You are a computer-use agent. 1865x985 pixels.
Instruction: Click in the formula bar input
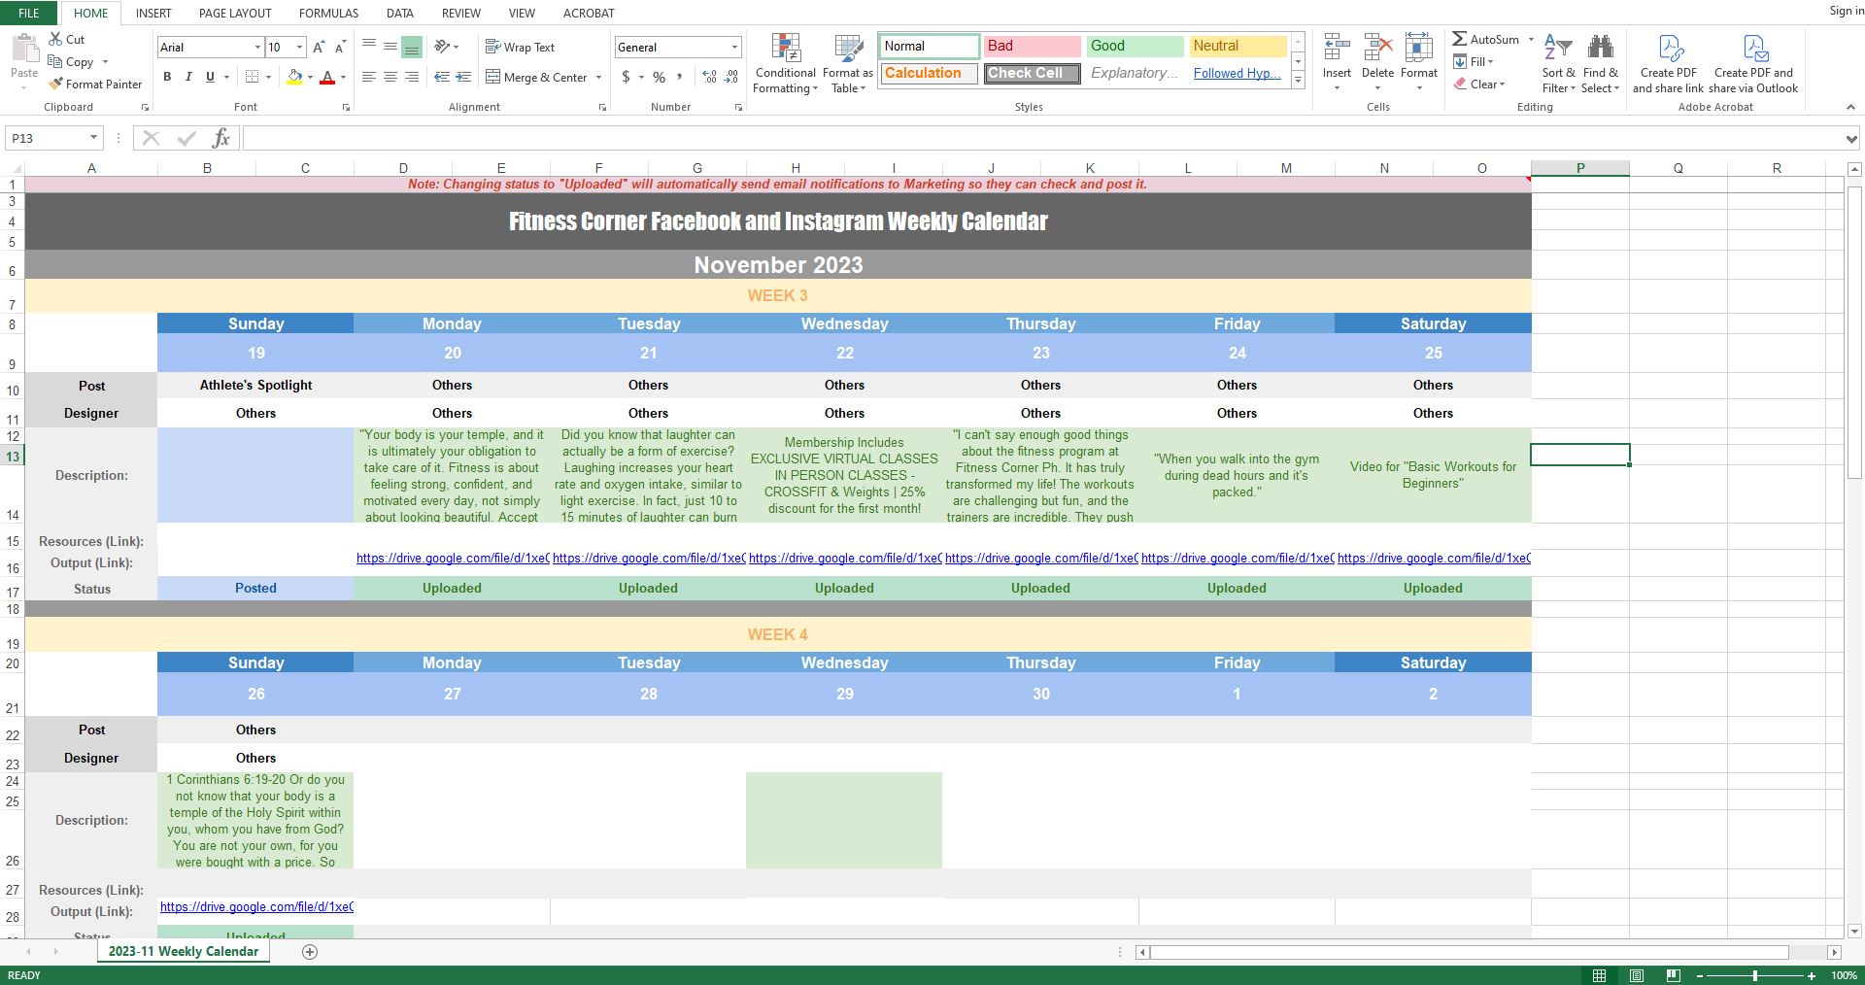coord(1043,138)
